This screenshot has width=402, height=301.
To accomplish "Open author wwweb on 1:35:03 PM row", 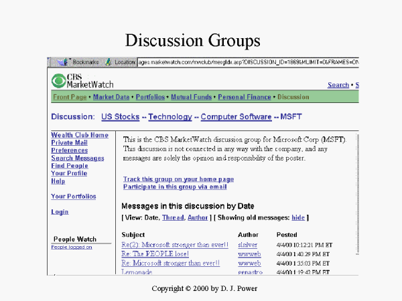I will [249, 264].
